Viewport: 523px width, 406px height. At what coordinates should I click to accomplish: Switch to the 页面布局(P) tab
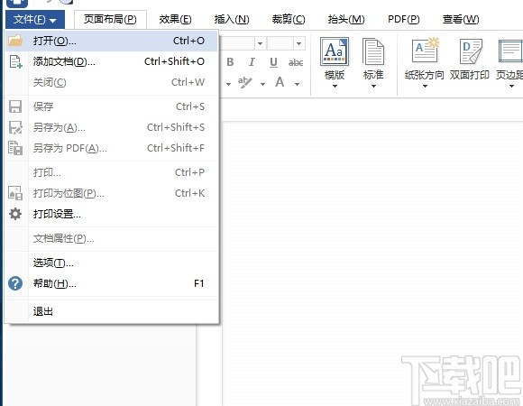click(110, 20)
